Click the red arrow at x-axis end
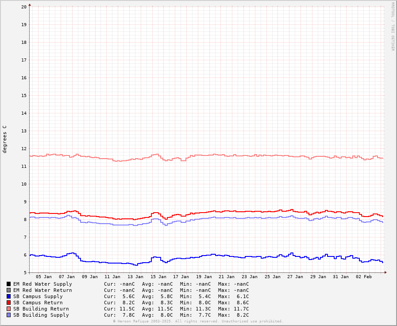The height and width of the screenshot is (326, 397). (385, 272)
